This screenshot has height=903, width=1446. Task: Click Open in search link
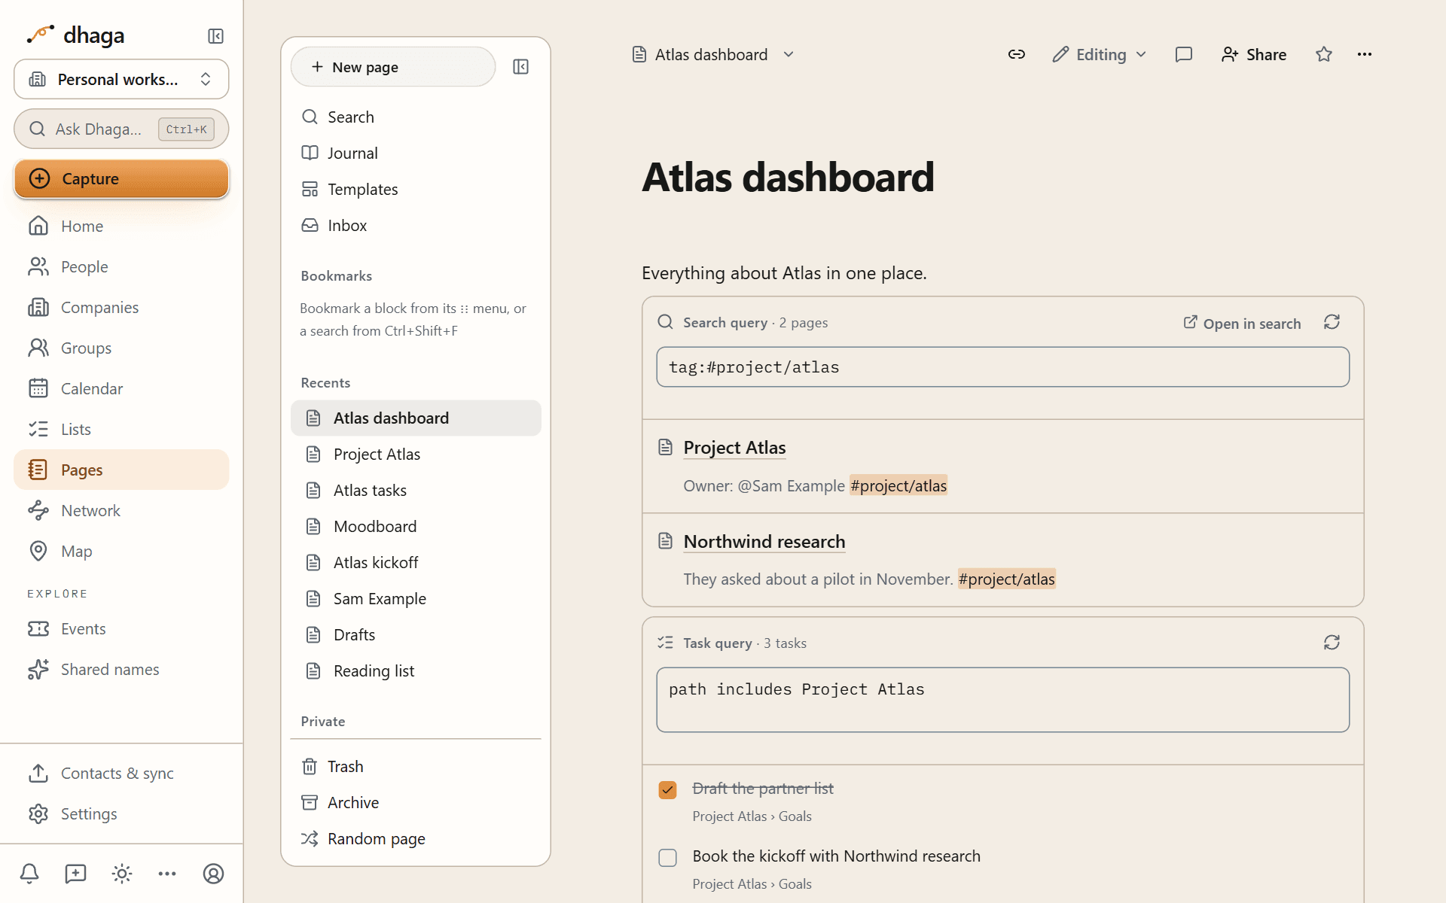tap(1243, 323)
